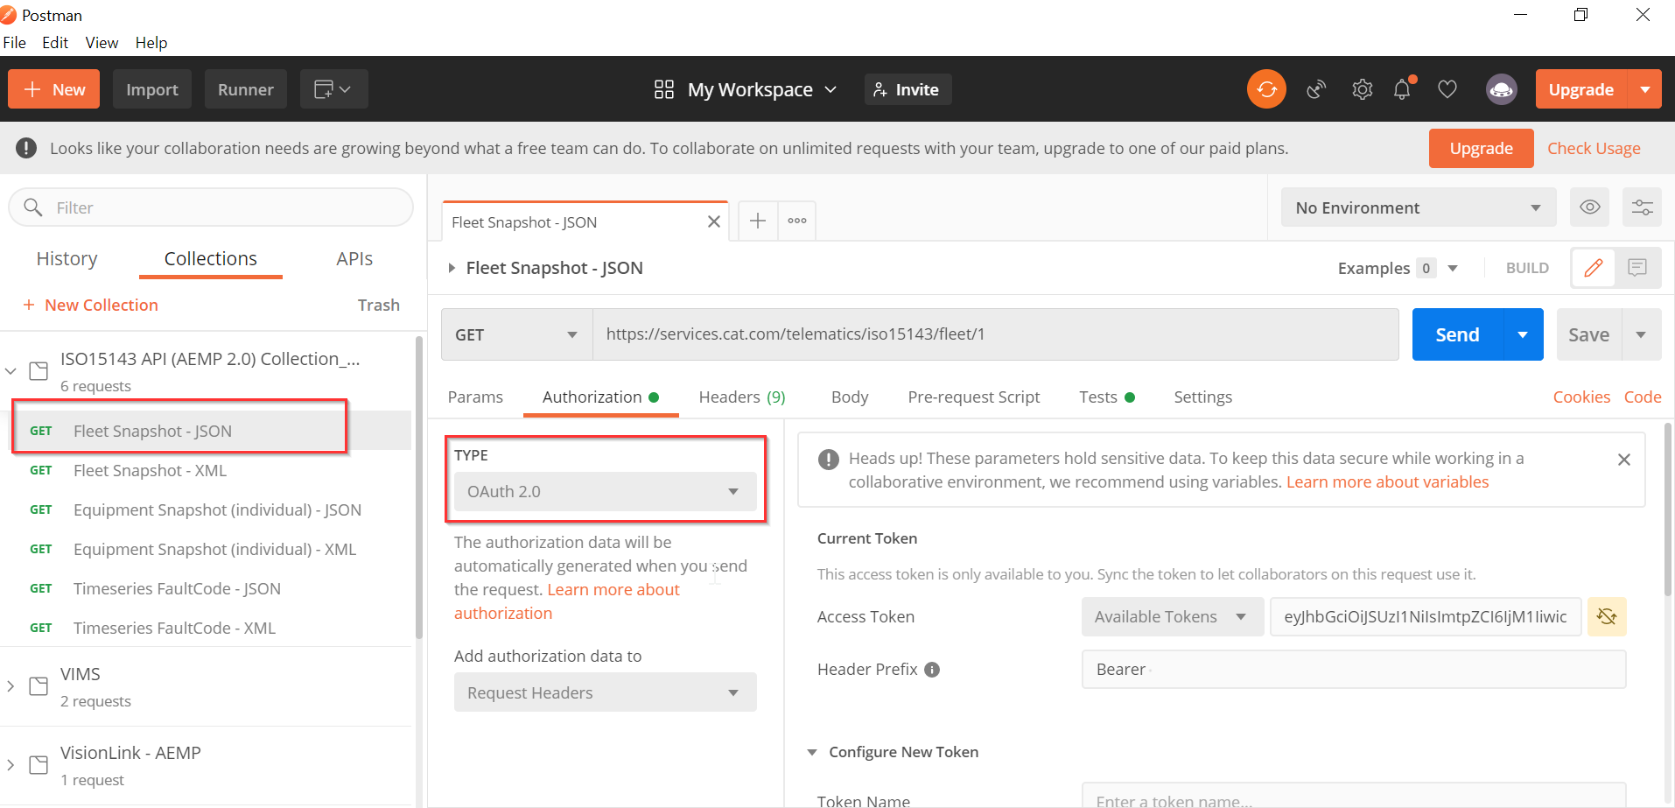Click the sync token icon beside access token
The image size is (1675, 808).
pyautogui.click(x=1607, y=616)
